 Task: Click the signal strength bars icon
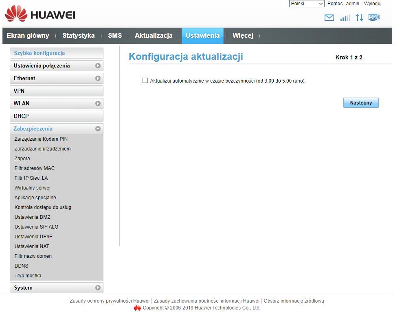(345, 17)
